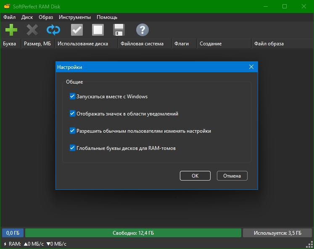Open the Инструменты menu
The width and height of the screenshot is (314, 249).
click(x=75, y=17)
